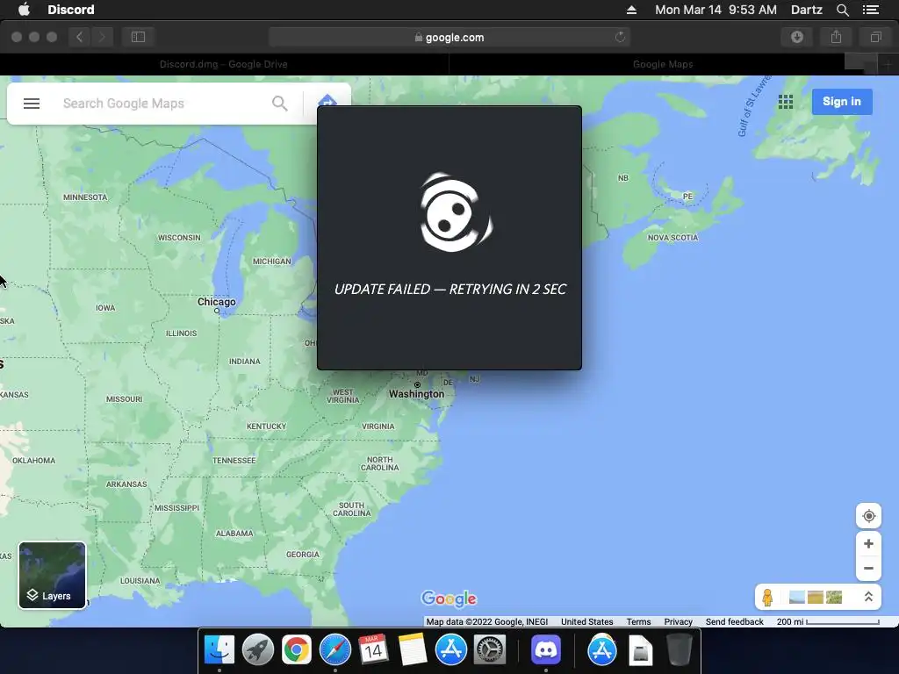Go forward in Safari history

click(102, 37)
